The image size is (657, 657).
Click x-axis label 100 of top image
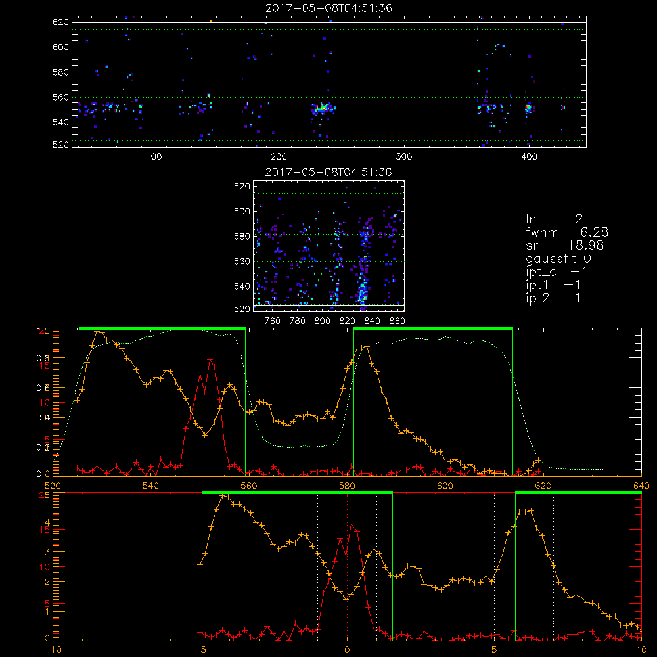154,157
